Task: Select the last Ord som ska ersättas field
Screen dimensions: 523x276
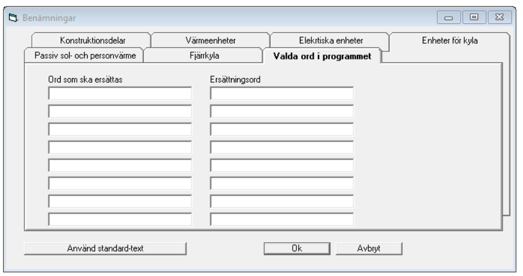Action: 120,219
